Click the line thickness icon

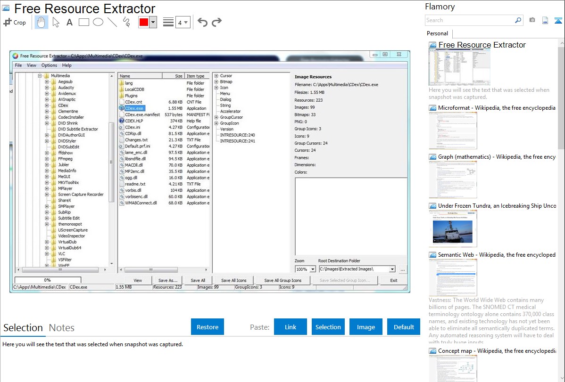168,22
